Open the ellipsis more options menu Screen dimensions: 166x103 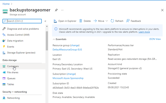click(x=62, y=10)
